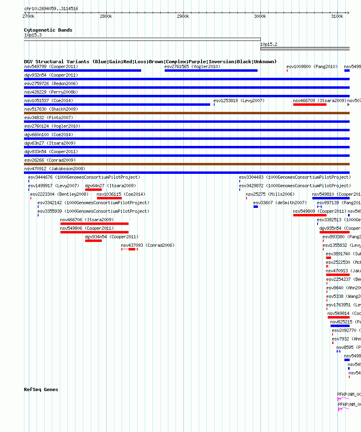Click esv1499917 (Levy2007) label
The height and width of the screenshot is (432, 361).
click(54, 186)
